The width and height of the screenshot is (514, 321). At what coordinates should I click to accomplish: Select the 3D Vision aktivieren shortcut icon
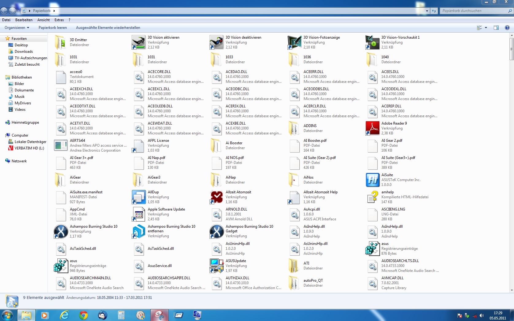139,42
